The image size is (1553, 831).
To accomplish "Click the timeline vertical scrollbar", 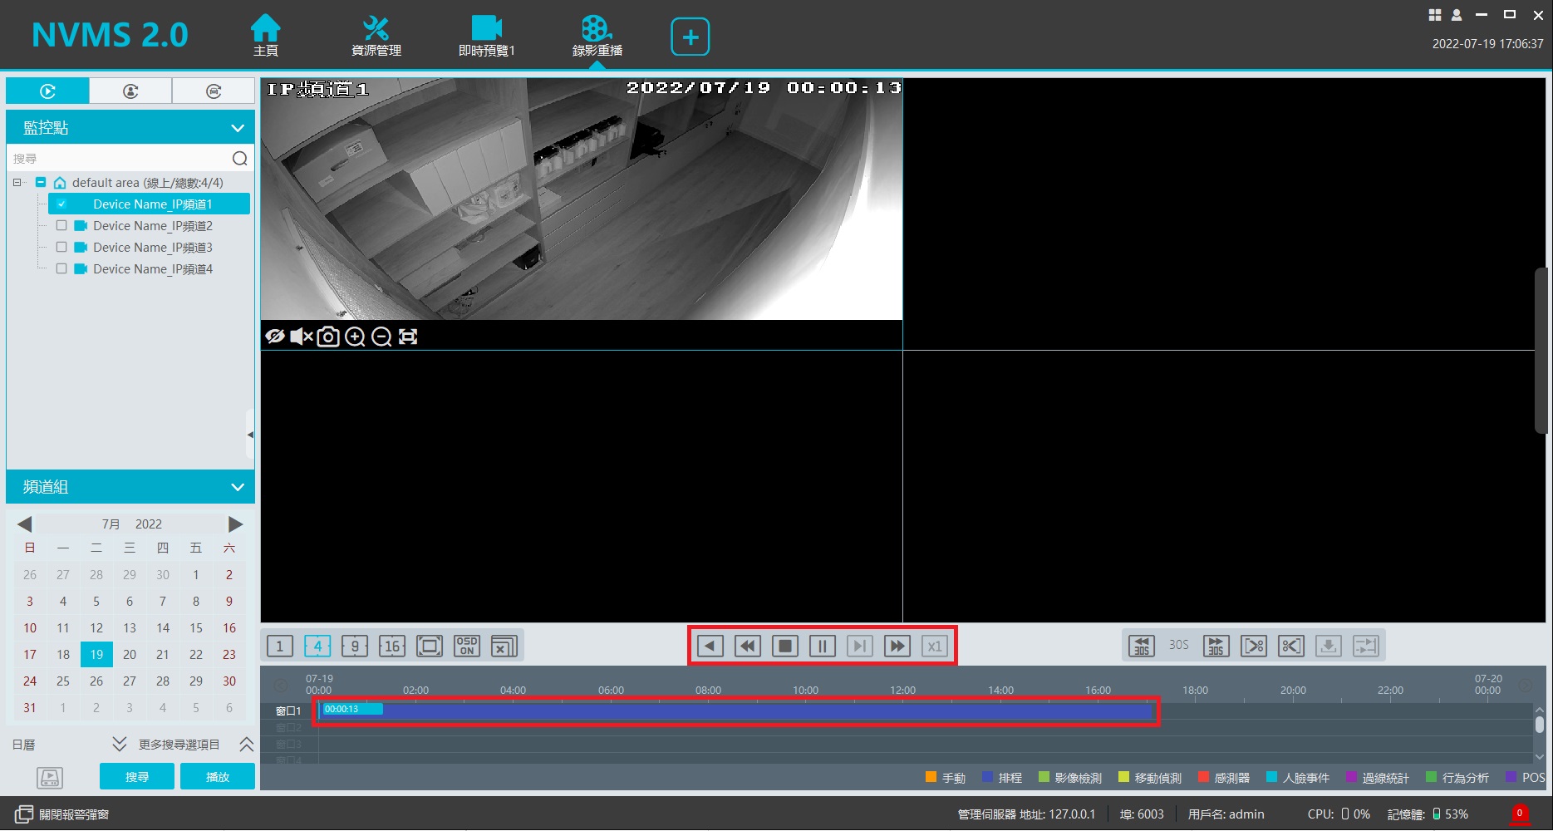I will tap(1539, 724).
